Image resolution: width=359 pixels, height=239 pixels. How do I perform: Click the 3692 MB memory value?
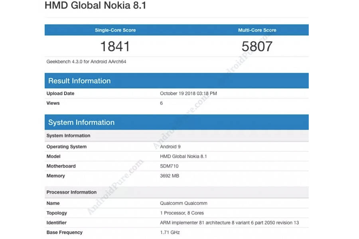point(170,176)
